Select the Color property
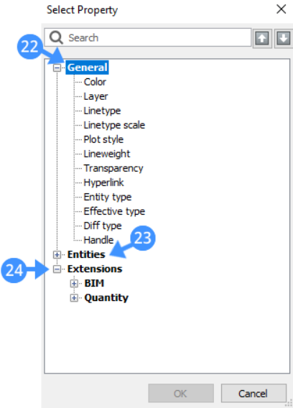The height and width of the screenshot is (408, 293). (95, 82)
